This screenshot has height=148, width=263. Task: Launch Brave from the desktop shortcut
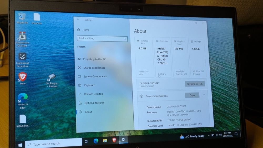click(x=22, y=78)
